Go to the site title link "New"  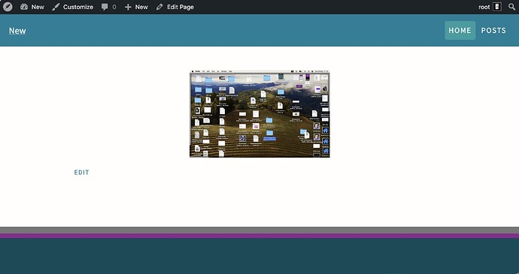(17, 31)
